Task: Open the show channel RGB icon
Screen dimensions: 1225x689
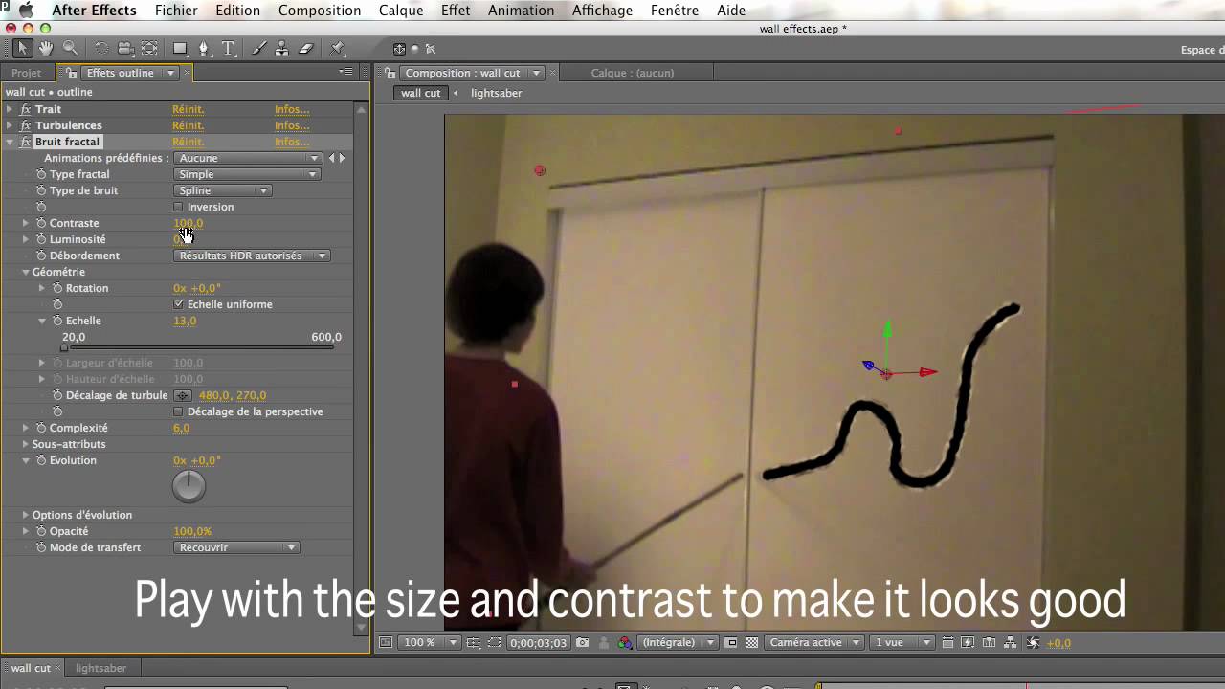Action: click(625, 643)
